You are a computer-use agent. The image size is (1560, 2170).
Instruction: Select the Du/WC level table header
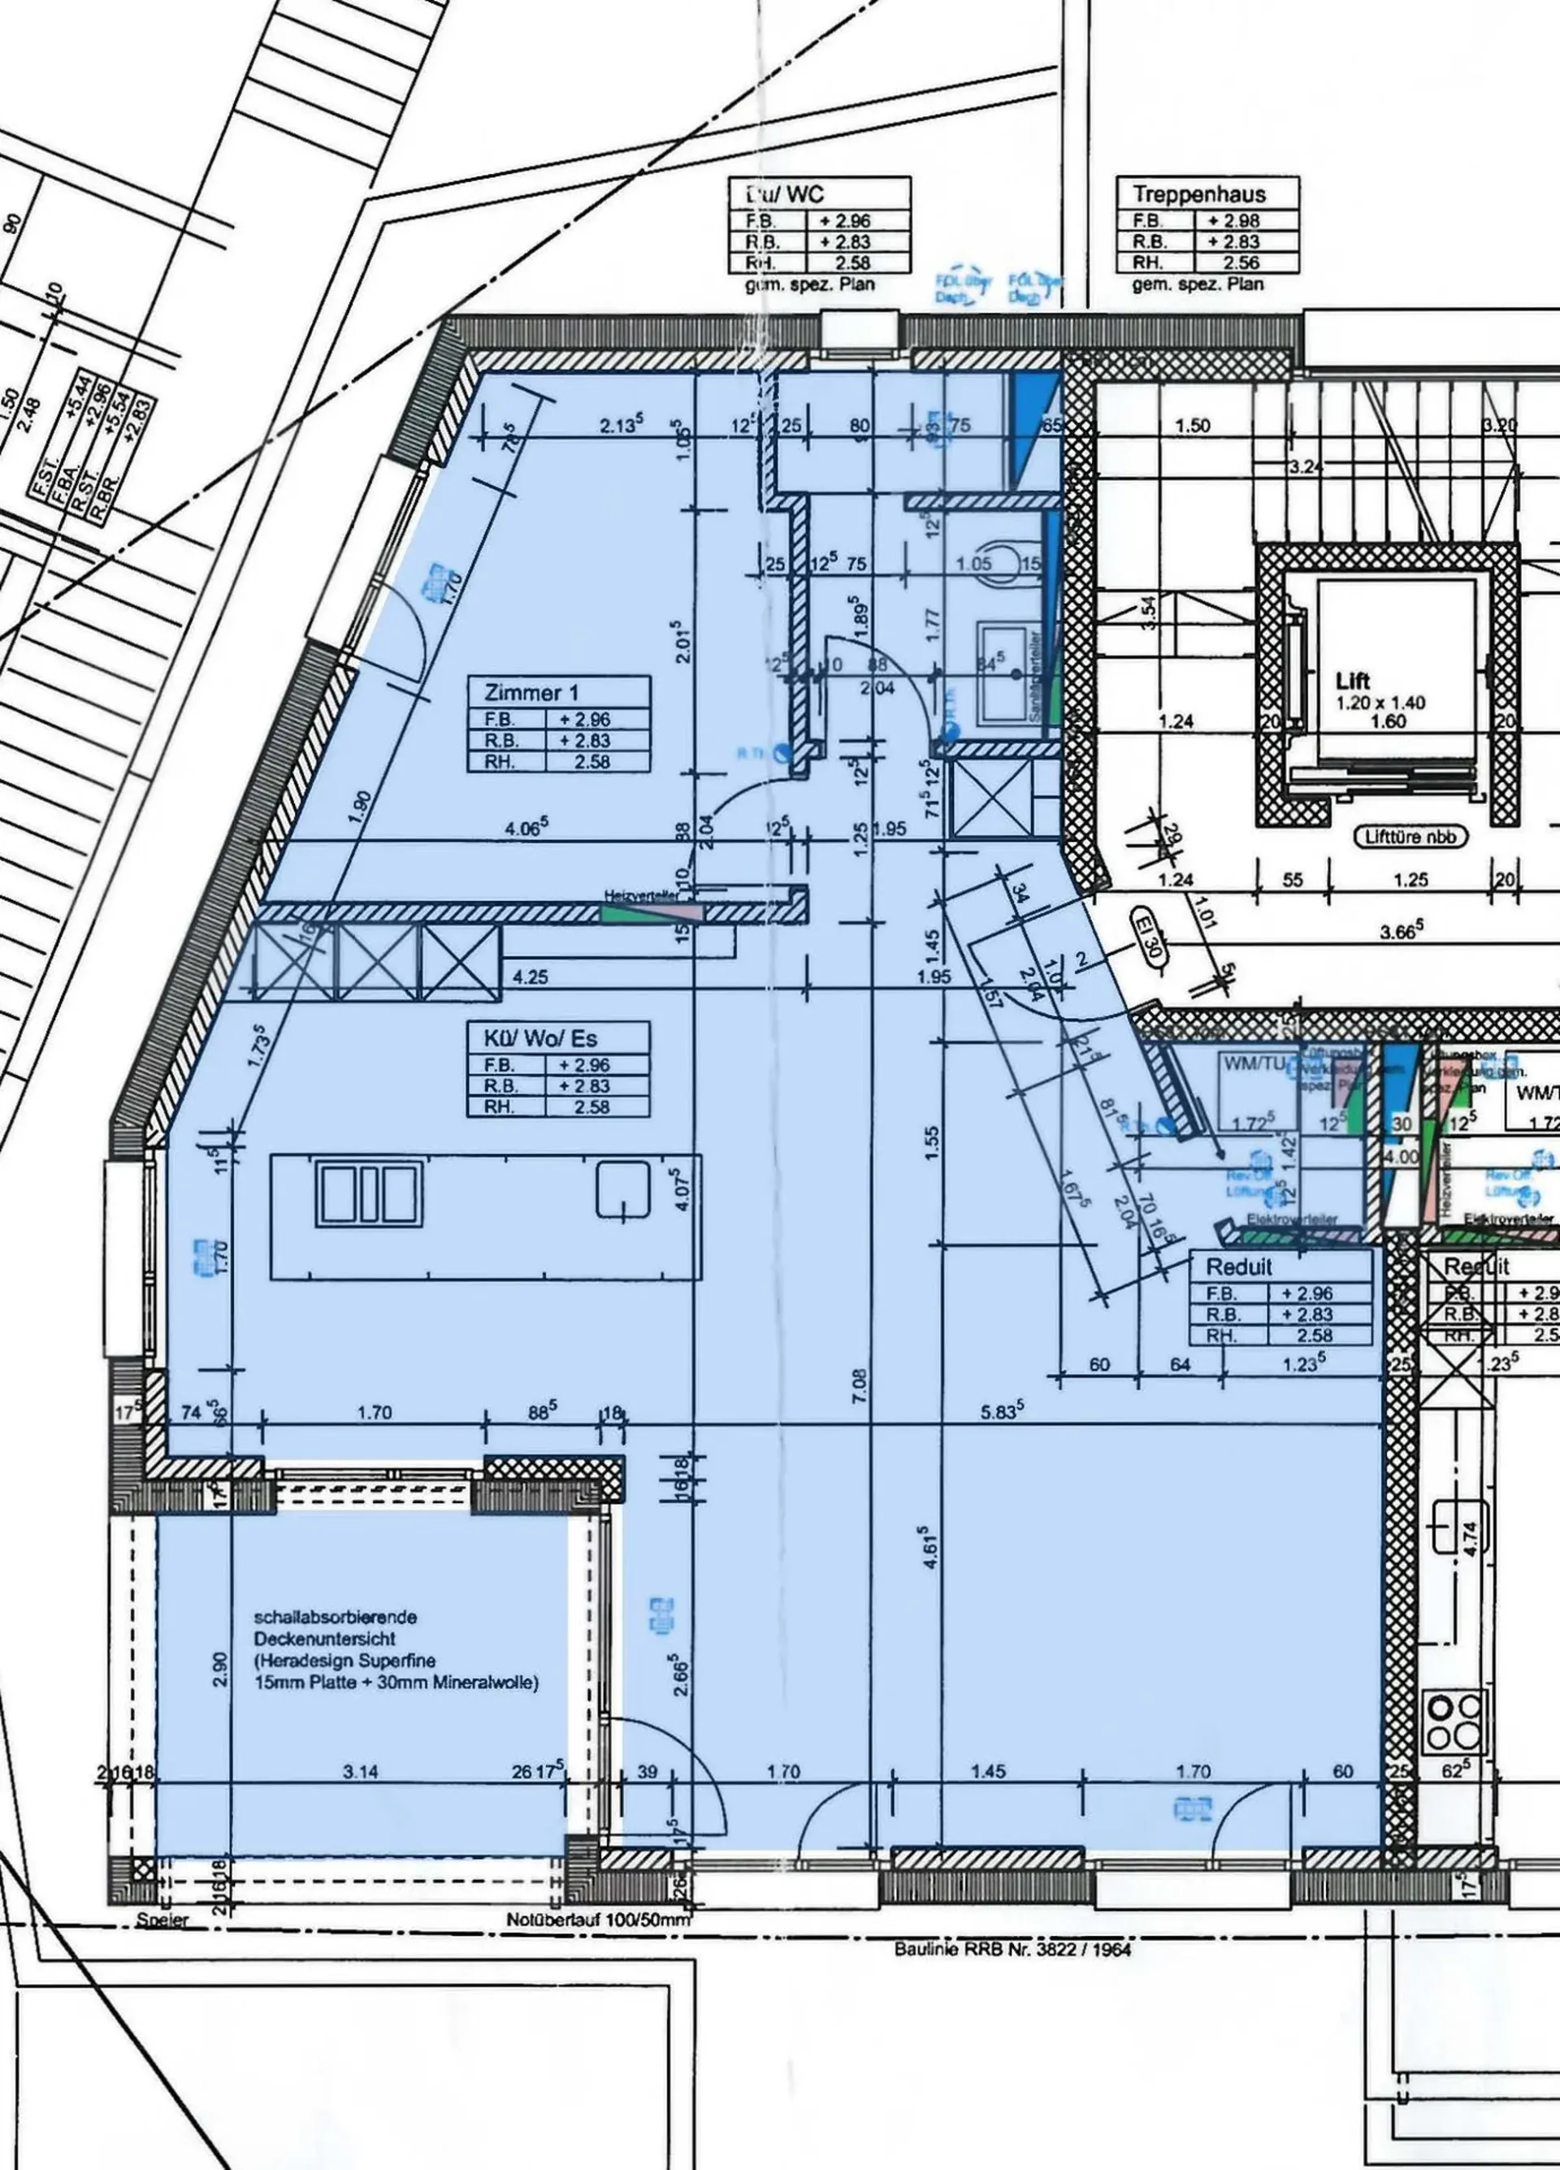[x=819, y=194]
